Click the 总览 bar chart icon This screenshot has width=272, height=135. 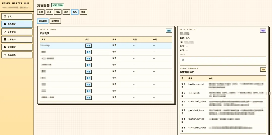click(5, 17)
